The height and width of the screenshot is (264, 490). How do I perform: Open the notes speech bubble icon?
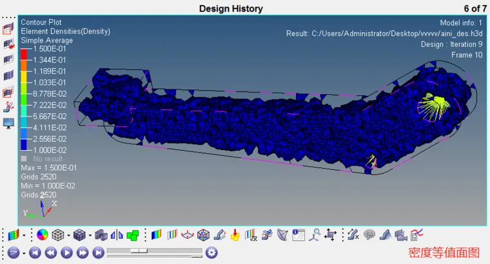[369, 234]
